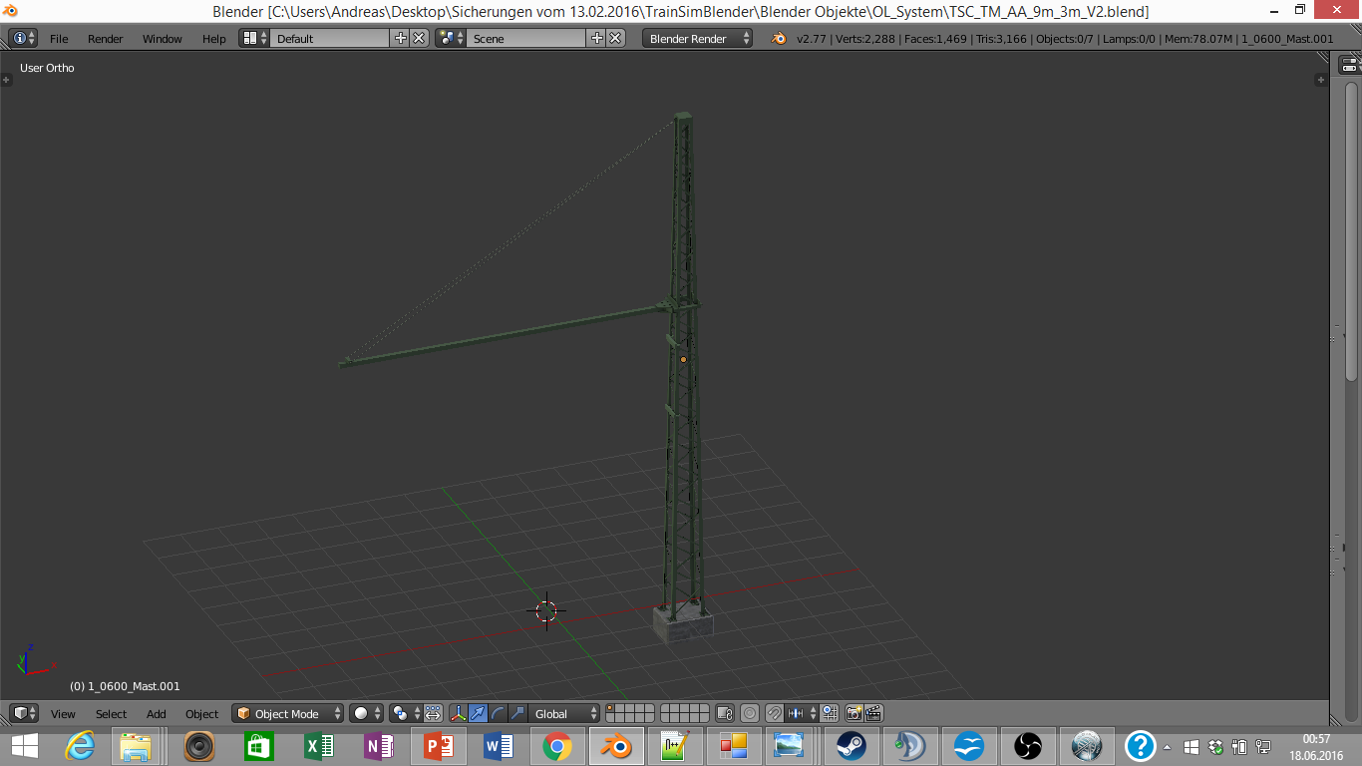The width and height of the screenshot is (1362, 766).
Task: Open the Help menu
Action: (x=214, y=39)
